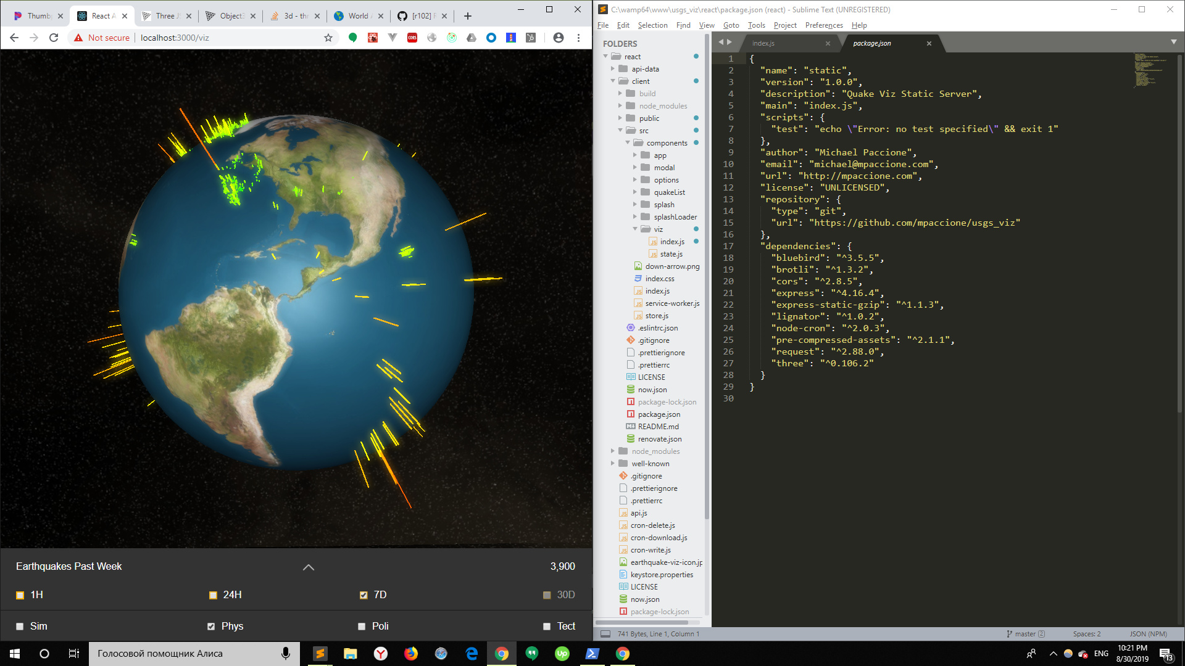Open new browser tab with plus icon
The height and width of the screenshot is (666, 1185).
(x=467, y=16)
